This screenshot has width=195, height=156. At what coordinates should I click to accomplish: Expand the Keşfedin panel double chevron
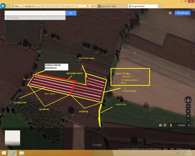[189, 125]
